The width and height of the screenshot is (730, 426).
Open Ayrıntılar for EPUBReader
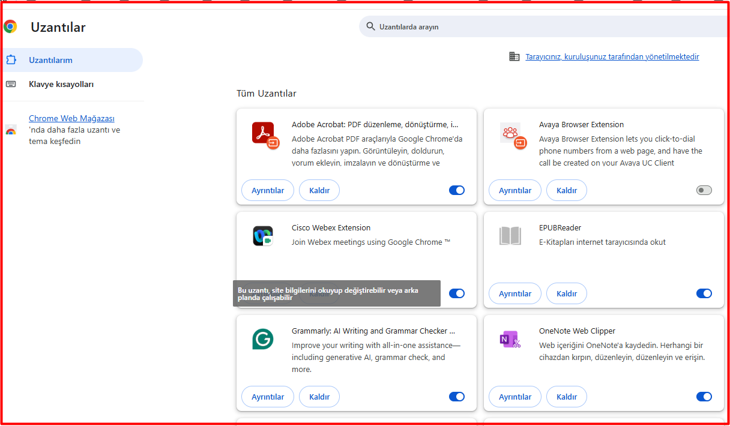click(x=515, y=293)
